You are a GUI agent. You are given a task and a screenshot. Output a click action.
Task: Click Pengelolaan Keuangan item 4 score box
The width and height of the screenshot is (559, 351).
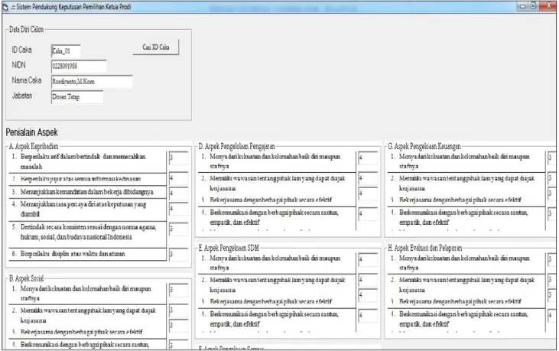pos(552,214)
